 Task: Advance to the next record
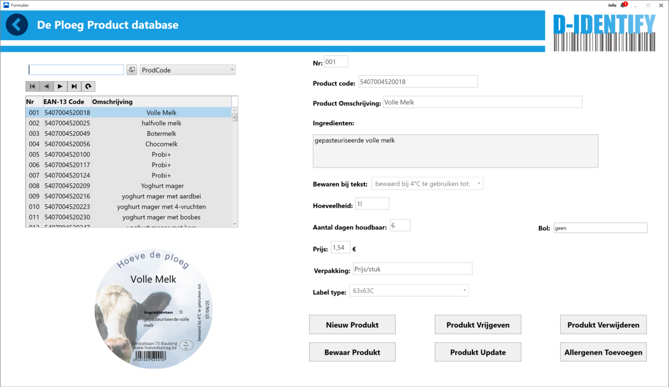[x=59, y=86]
